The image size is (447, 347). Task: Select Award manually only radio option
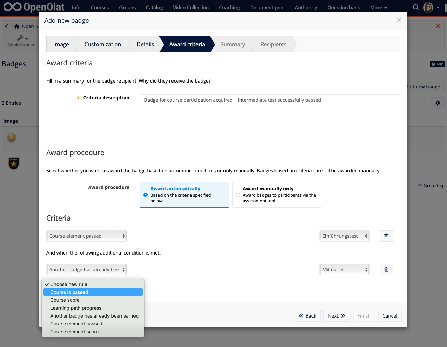[238, 195]
